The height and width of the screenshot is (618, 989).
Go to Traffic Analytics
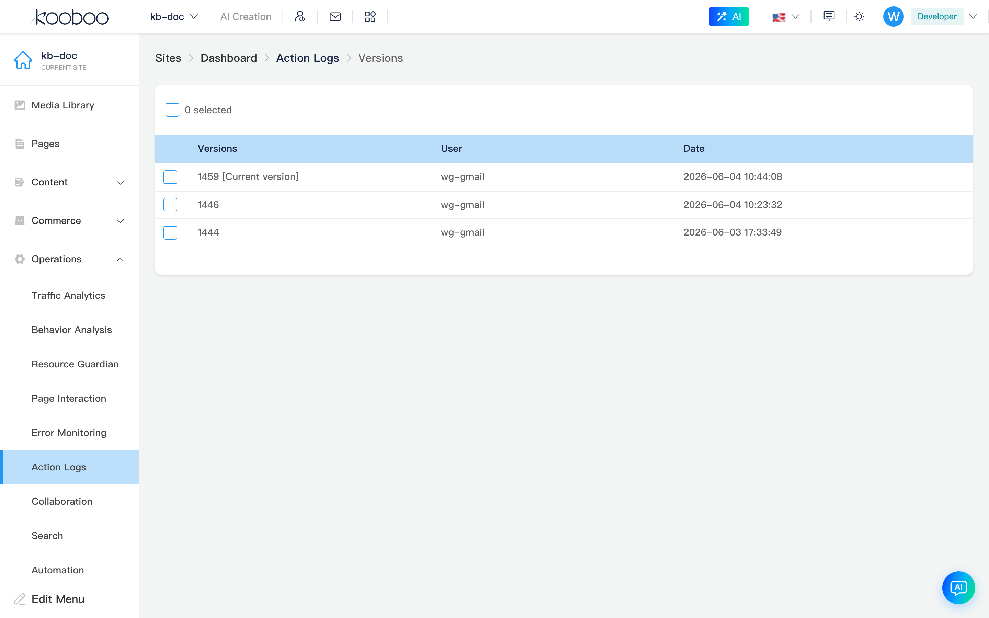pos(68,295)
